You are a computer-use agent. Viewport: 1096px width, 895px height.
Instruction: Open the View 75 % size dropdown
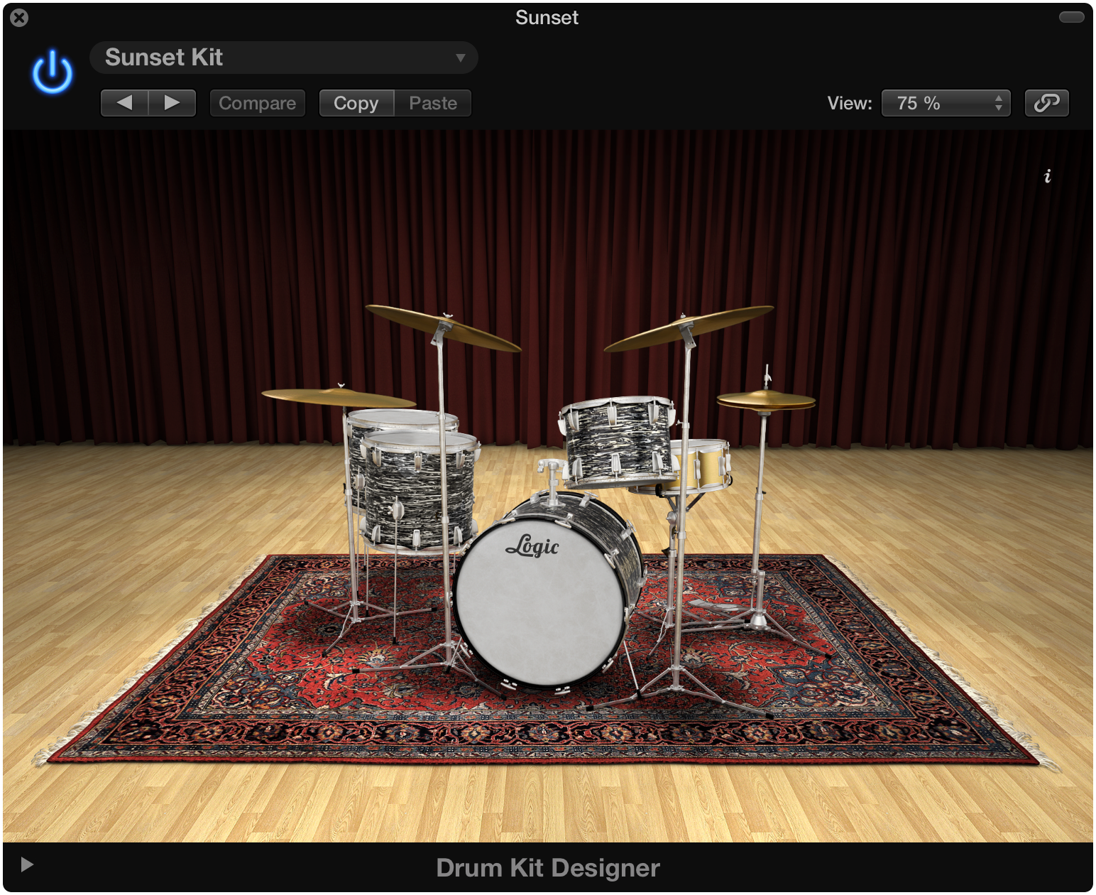tap(946, 103)
